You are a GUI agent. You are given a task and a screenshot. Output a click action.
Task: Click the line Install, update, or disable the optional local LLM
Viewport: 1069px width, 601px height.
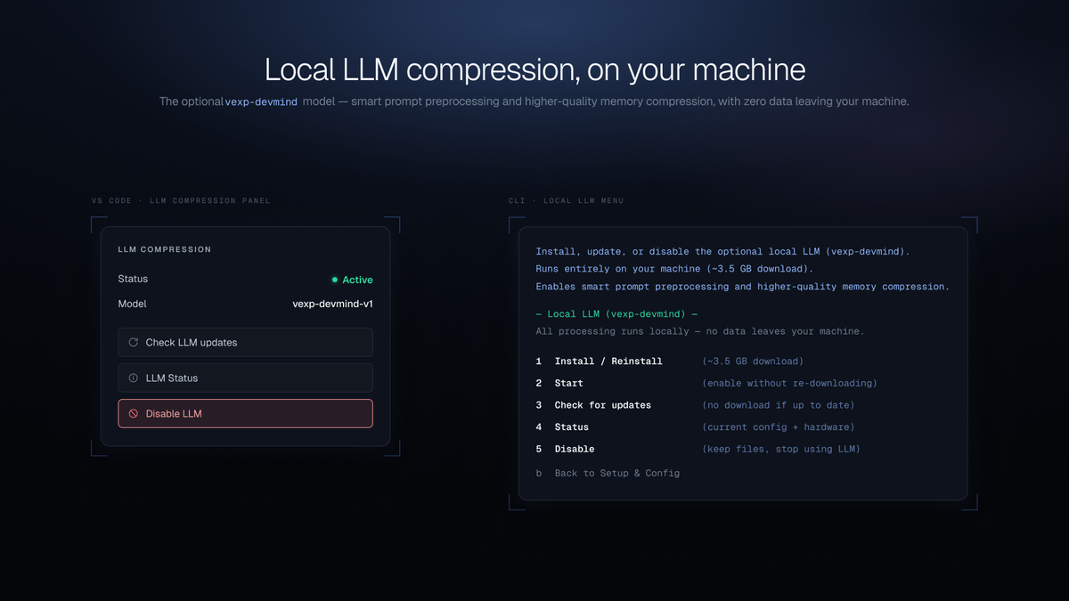(722, 252)
